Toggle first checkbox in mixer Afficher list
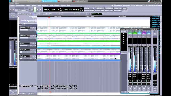The width and height of the screenshot is (171, 96). point(123,34)
